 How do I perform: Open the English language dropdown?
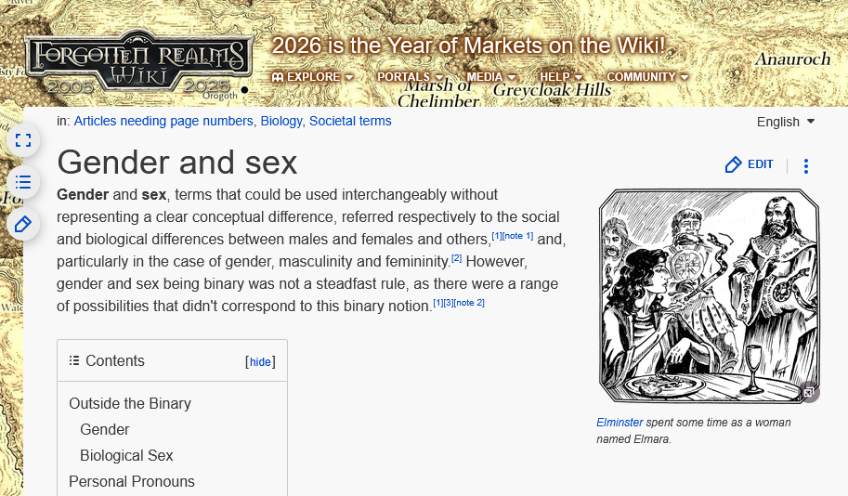click(786, 122)
